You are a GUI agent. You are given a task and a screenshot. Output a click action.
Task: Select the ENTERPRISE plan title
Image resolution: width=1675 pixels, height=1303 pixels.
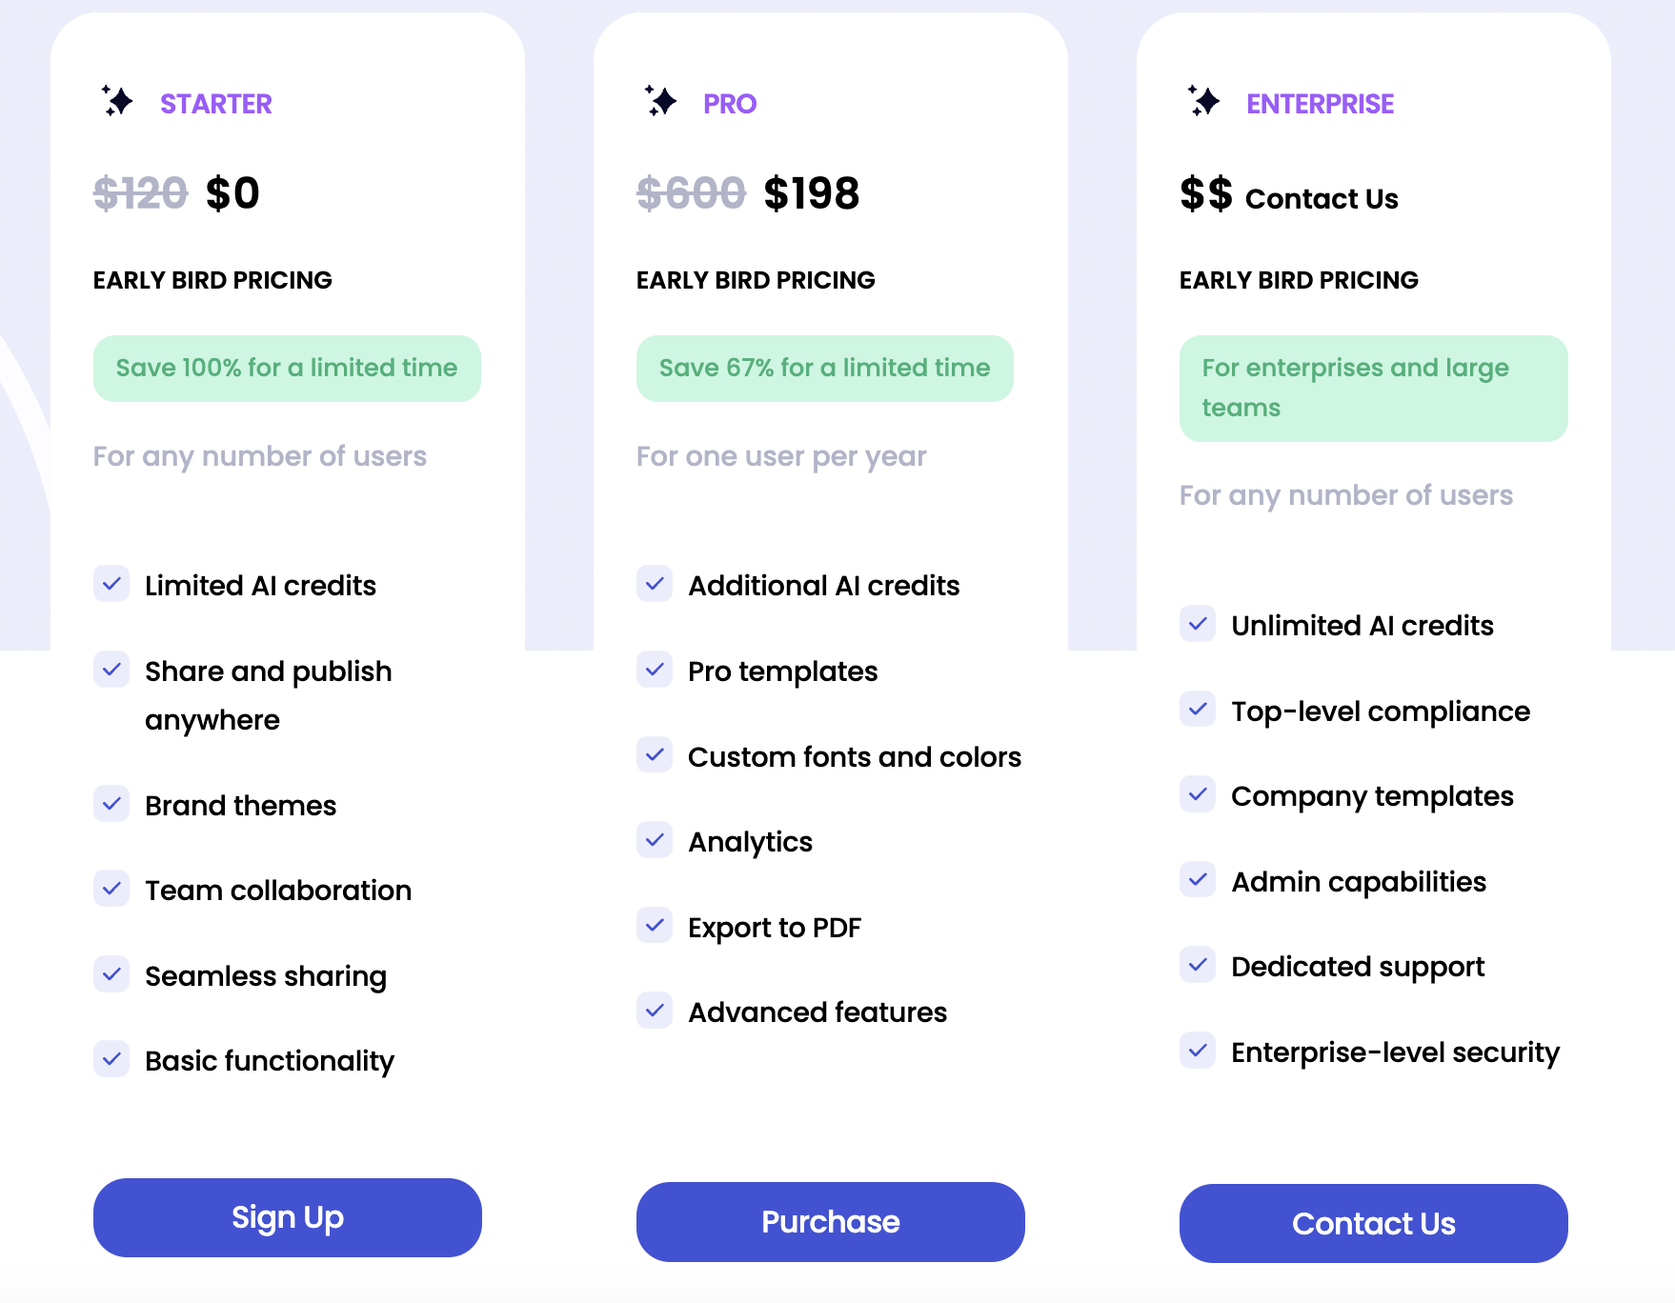tap(1321, 103)
